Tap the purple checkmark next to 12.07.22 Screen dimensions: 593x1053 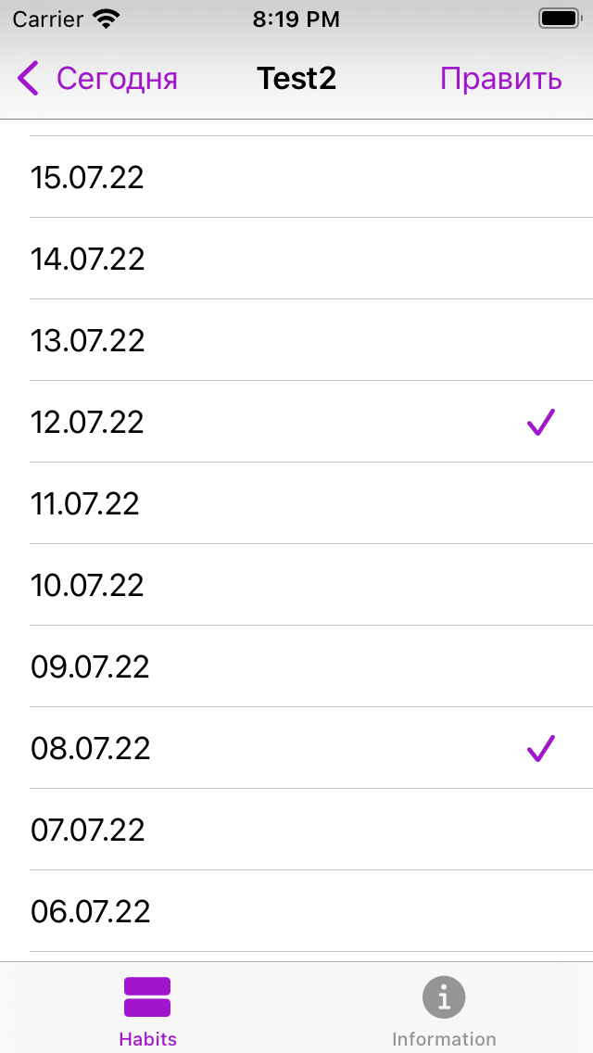point(540,422)
